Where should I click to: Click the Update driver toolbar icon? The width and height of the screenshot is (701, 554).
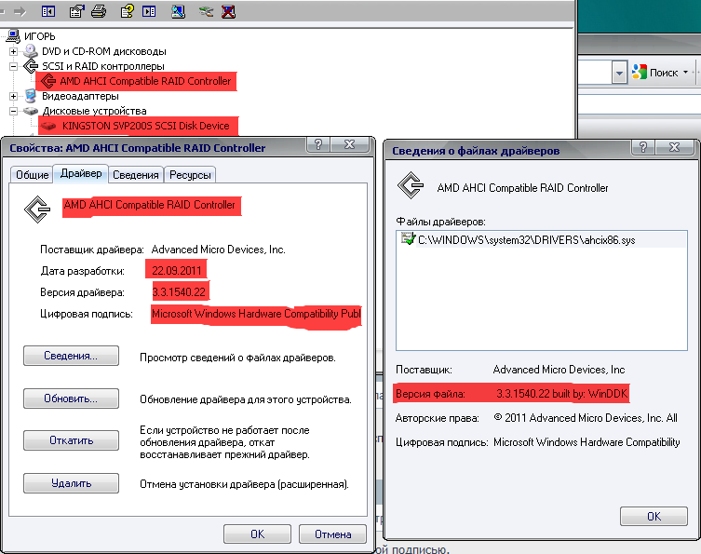coord(206,11)
